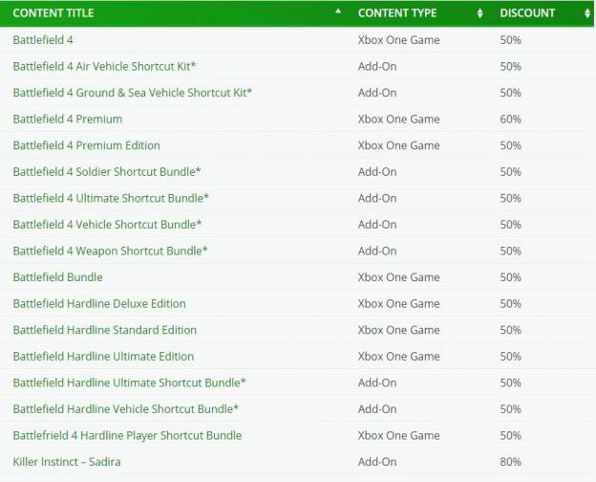This screenshot has height=482, width=596.
Task: Sort by Content Title arrow icon
Action: click(337, 11)
